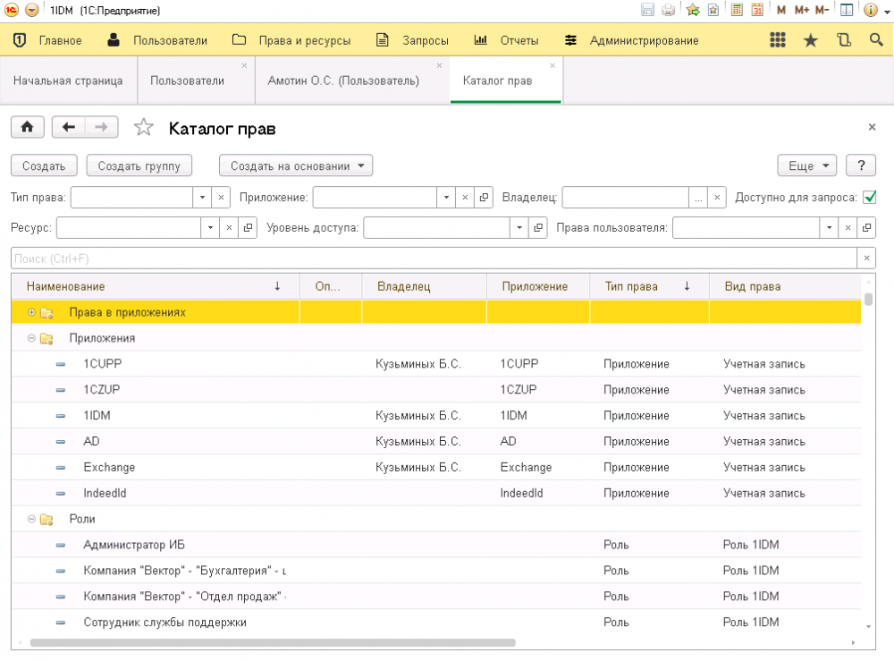Open the calculator icon in title bar
The height and width of the screenshot is (661, 894).
click(x=737, y=11)
